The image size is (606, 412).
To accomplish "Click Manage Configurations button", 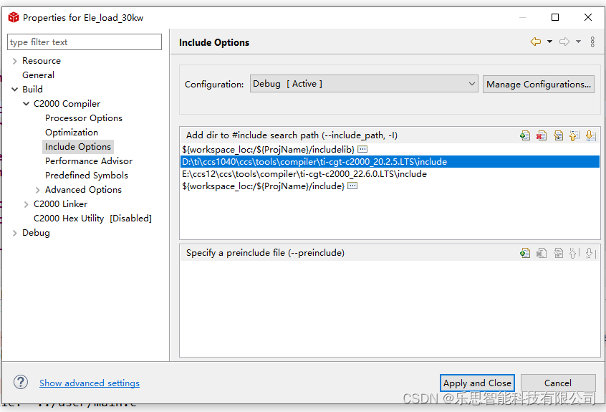I will [x=539, y=84].
